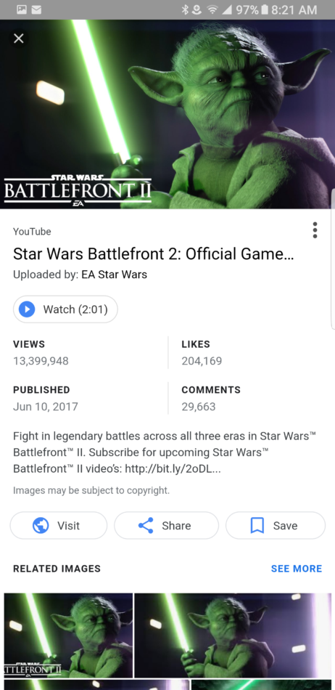Viewport: 335px width, 690px height.
Task: Tap the Wi-Fi status icon
Action: click(x=213, y=9)
